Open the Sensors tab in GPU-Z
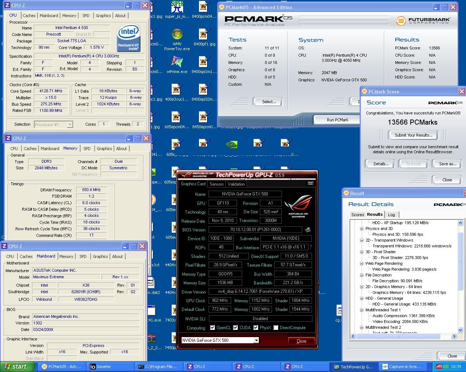 [x=217, y=184]
